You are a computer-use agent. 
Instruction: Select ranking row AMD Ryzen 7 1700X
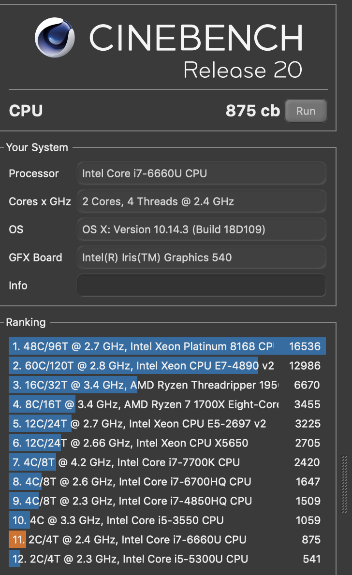(167, 404)
